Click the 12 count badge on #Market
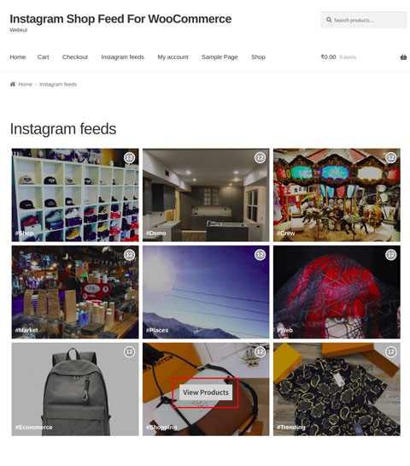 point(129,255)
